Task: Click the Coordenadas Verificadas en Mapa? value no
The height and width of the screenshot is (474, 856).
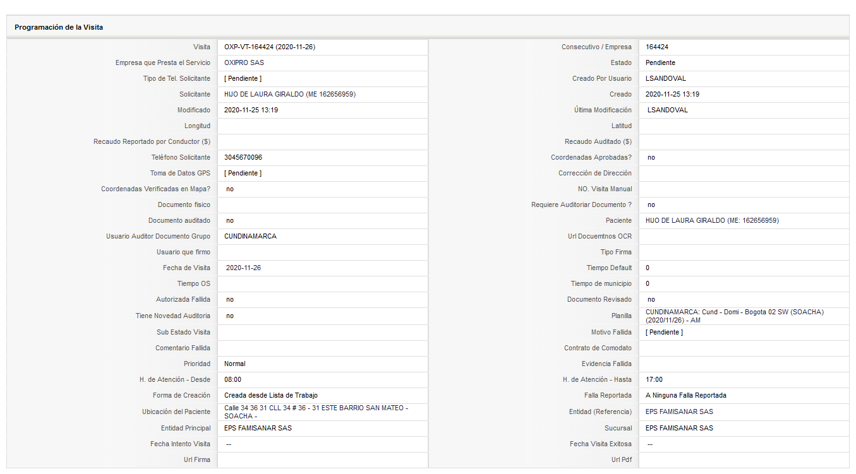Action: point(230,189)
